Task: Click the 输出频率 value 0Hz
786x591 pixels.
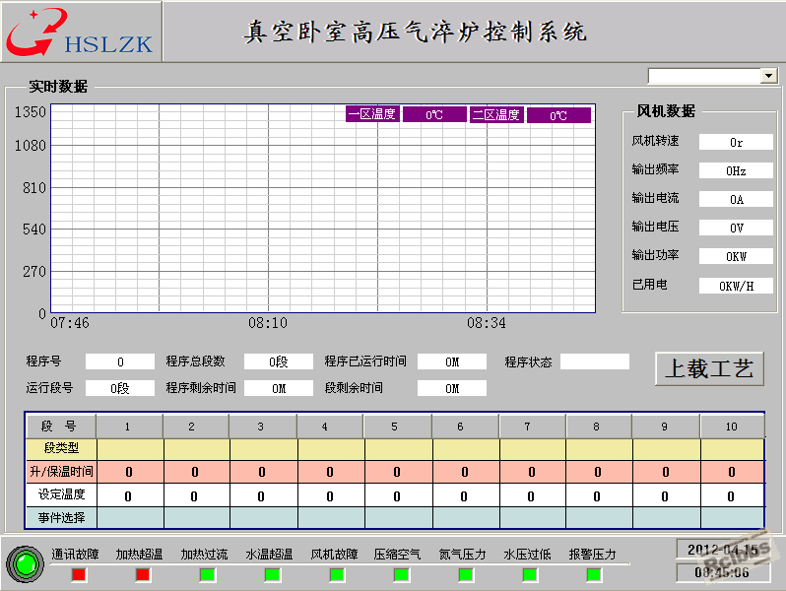Action: point(736,171)
